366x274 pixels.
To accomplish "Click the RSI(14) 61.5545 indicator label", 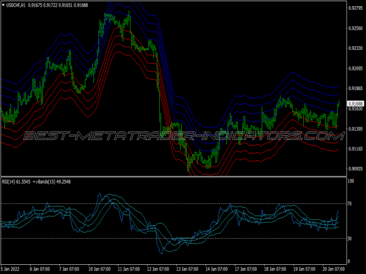I will [16, 181].
